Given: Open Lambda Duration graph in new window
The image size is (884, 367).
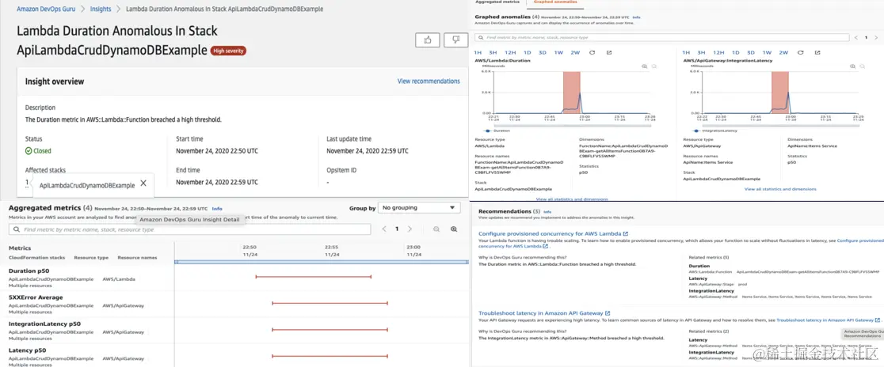Looking at the screenshot, I should click(x=609, y=52).
